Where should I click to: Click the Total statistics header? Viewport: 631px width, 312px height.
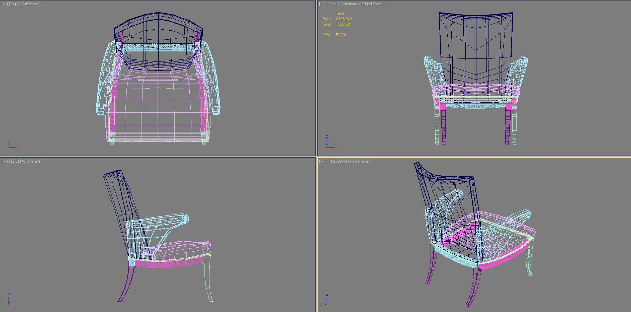(x=339, y=14)
